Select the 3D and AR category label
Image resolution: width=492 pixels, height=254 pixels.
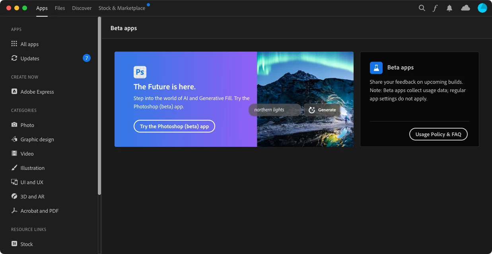32,196
